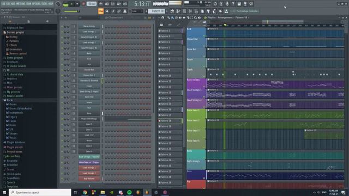This screenshot has height=196, width=349.
Task: Start playback with the Play button
Action: click(x=71, y=4)
